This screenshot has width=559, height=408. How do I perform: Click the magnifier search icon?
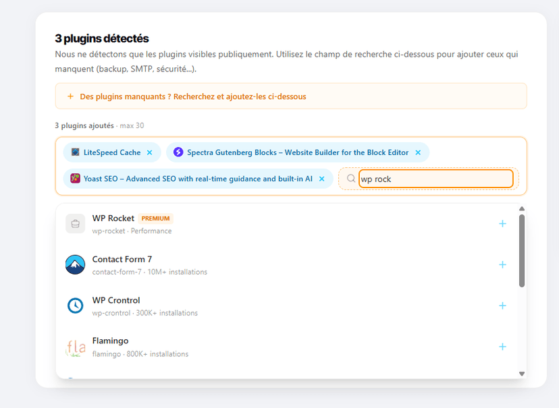point(351,179)
